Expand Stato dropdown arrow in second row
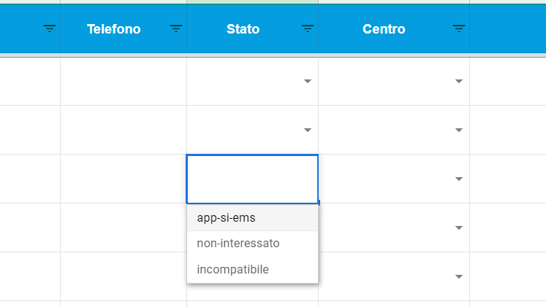The width and height of the screenshot is (546, 307). 308,131
